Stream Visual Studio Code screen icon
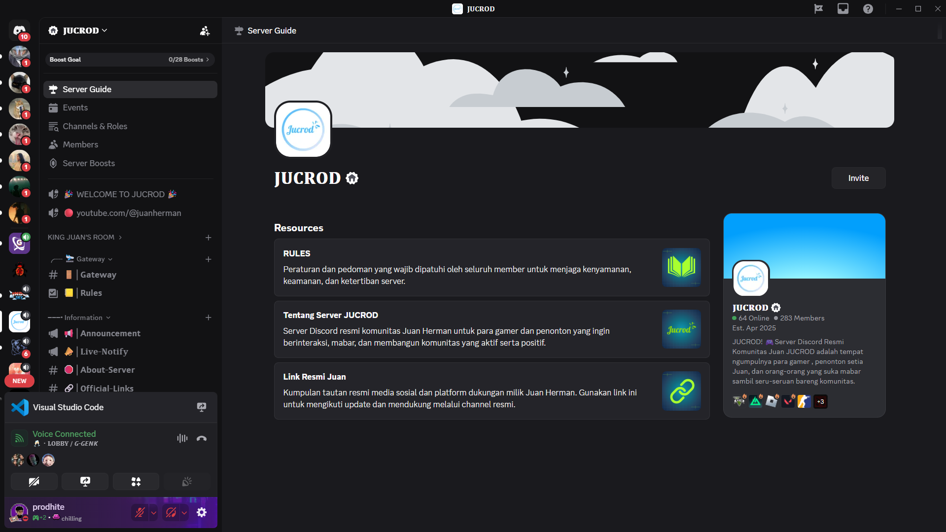 click(x=202, y=407)
